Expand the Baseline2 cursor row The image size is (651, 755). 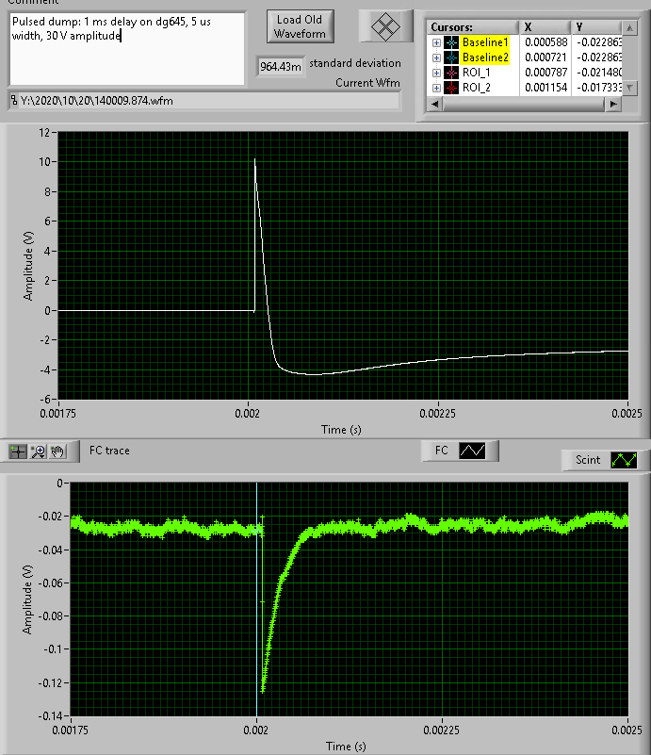(436, 57)
